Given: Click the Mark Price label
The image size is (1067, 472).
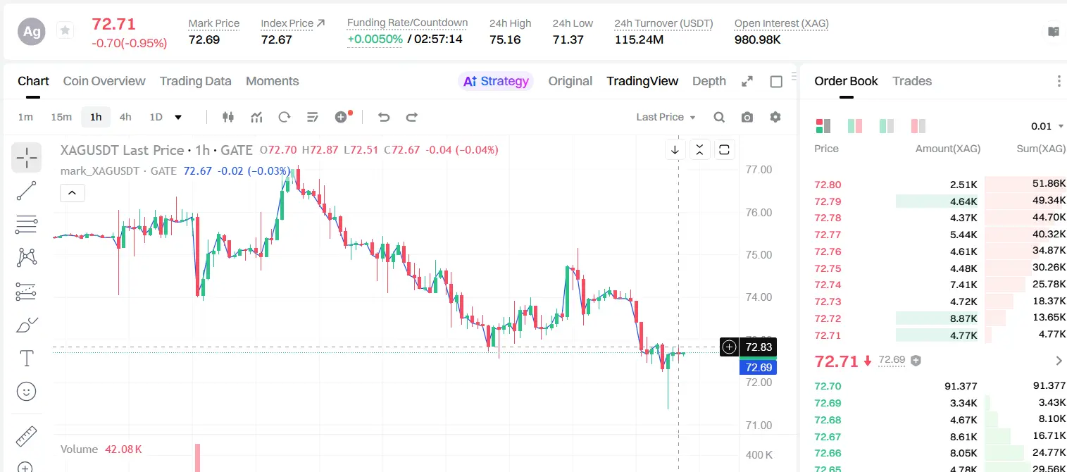Looking at the screenshot, I should pos(214,23).
